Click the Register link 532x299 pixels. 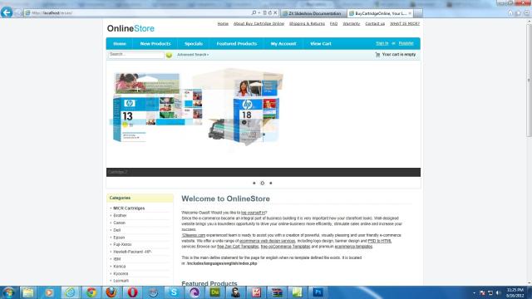coord(406,43)
